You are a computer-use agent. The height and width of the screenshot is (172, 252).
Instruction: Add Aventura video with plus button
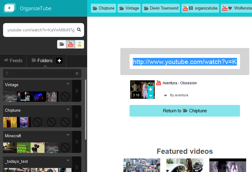pos(151,89)
